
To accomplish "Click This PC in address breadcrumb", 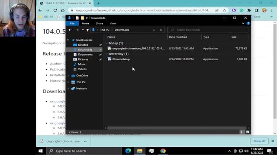I will (105, 30).
